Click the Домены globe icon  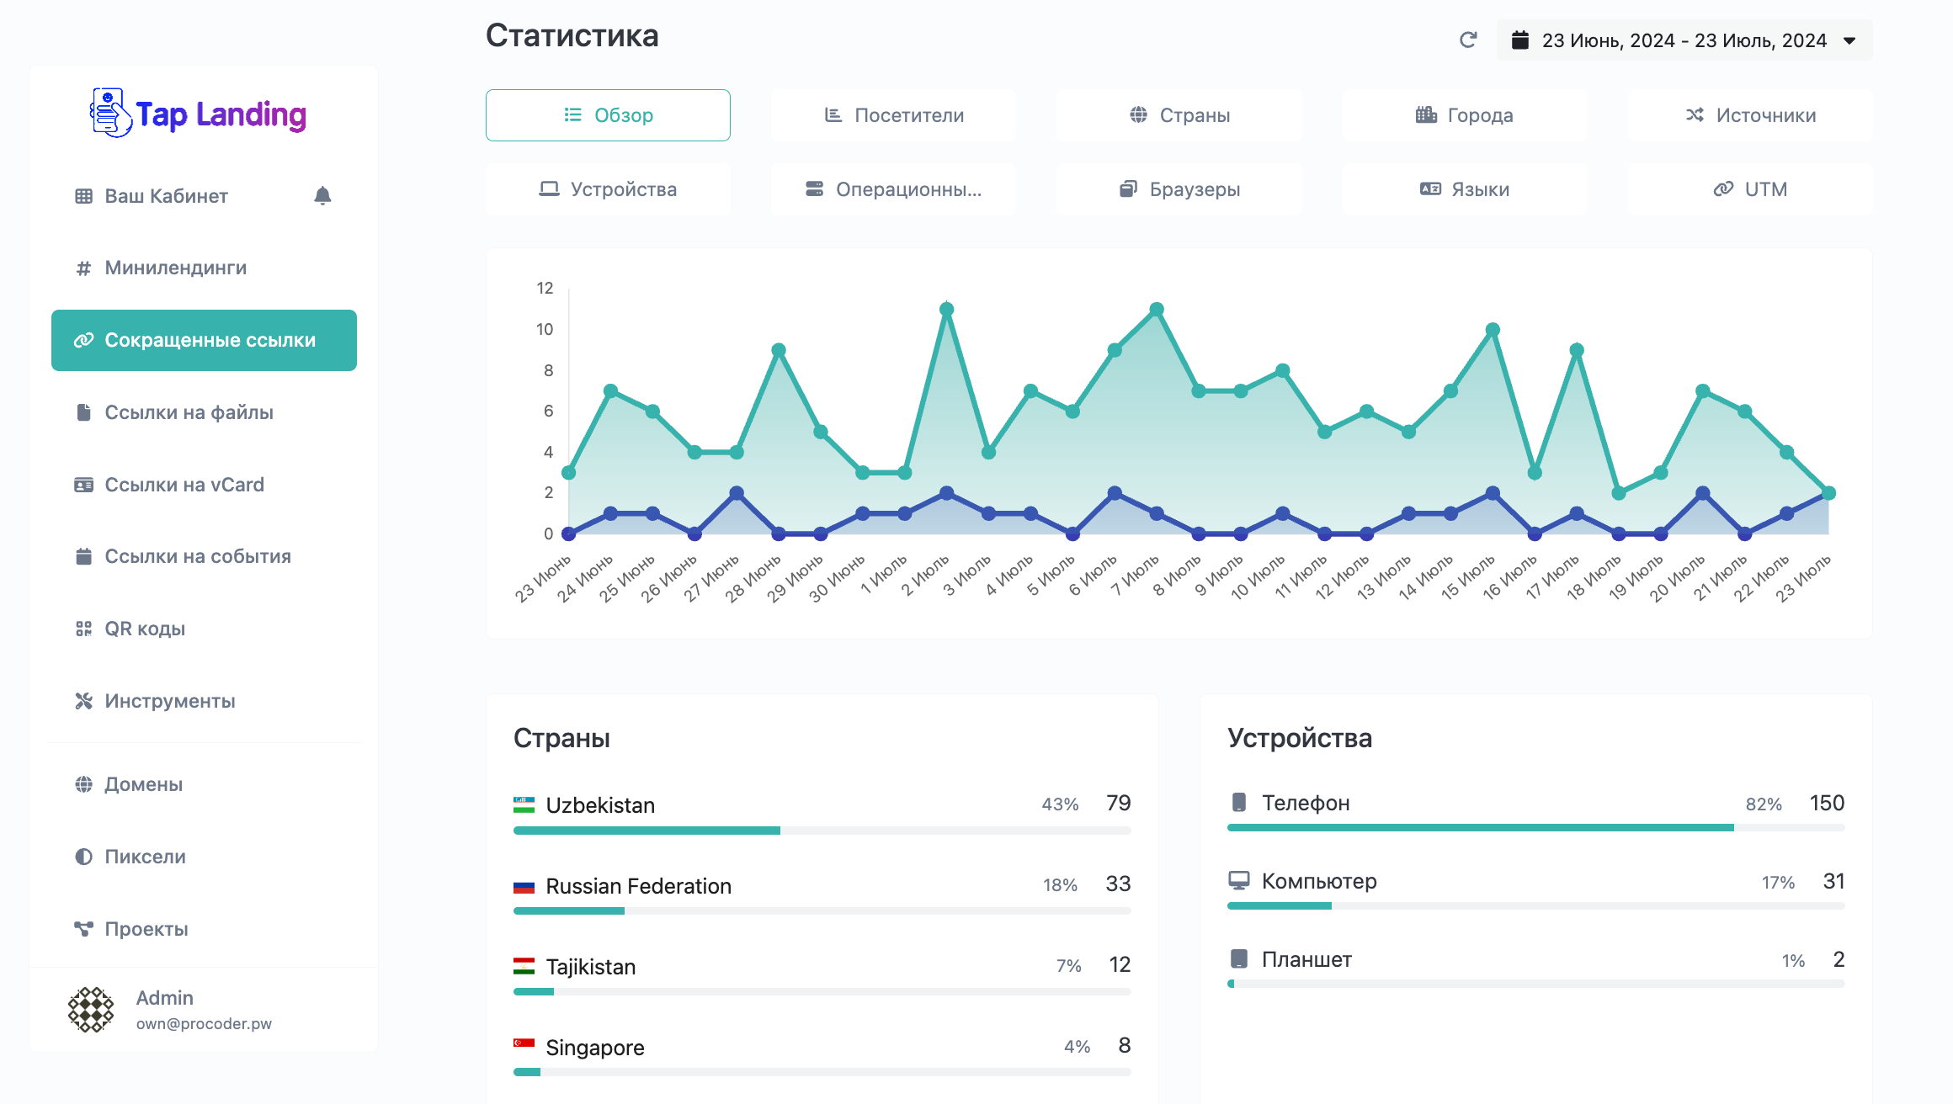pos(83,784)
